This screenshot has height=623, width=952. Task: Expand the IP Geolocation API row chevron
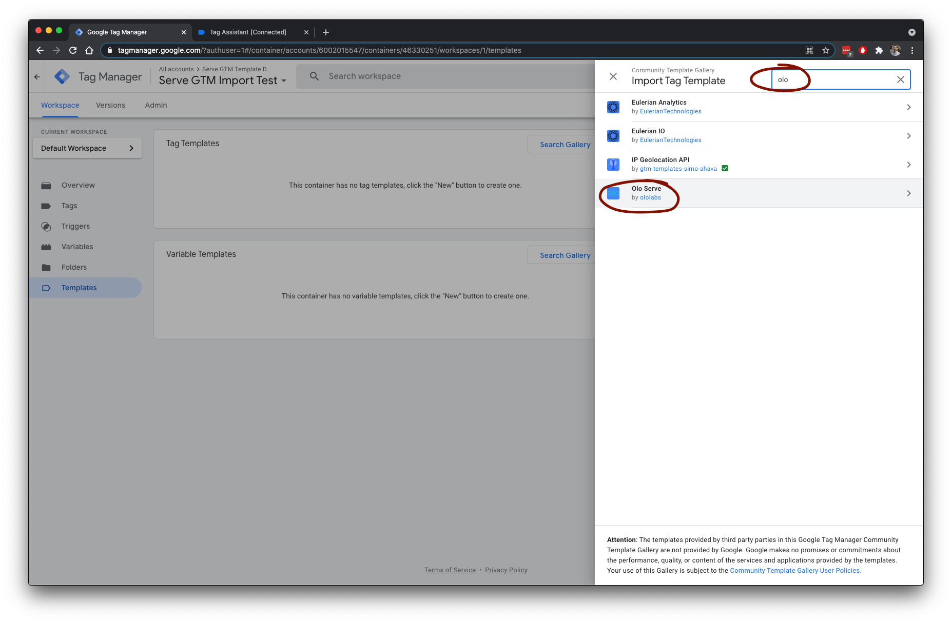909,165
